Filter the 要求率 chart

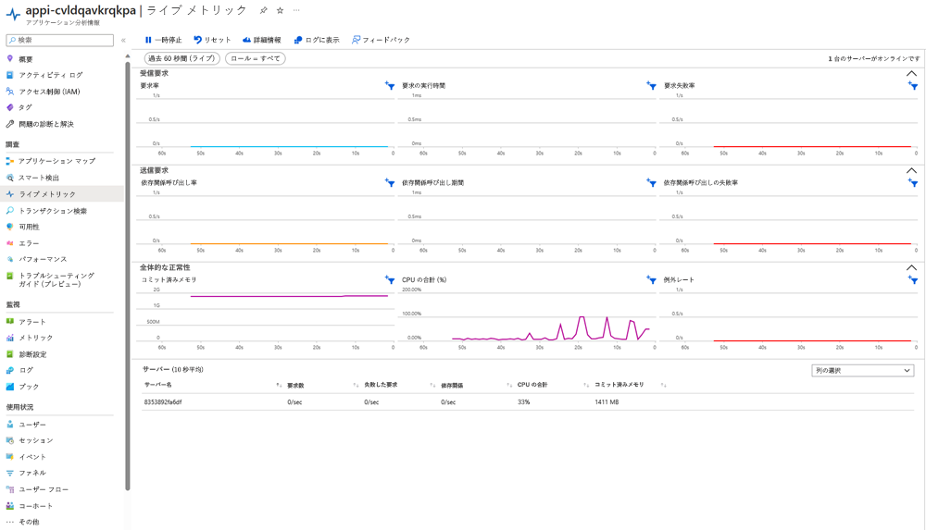tap(390, 86)
